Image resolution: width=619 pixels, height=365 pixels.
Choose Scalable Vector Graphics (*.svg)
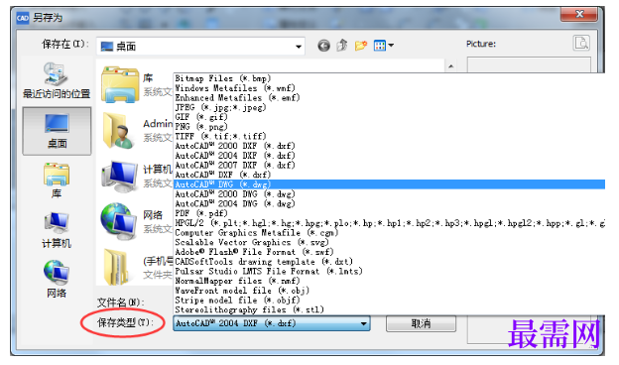(252, 242)
